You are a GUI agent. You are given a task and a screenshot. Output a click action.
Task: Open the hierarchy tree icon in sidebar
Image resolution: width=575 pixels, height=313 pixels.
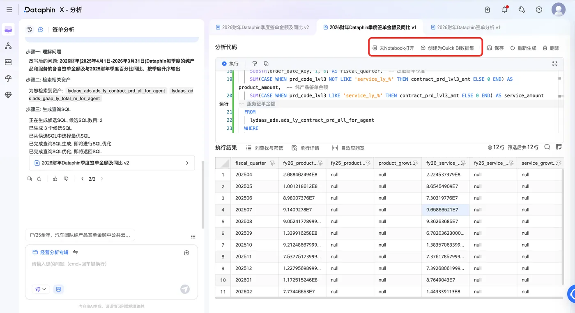click(8, 46)
